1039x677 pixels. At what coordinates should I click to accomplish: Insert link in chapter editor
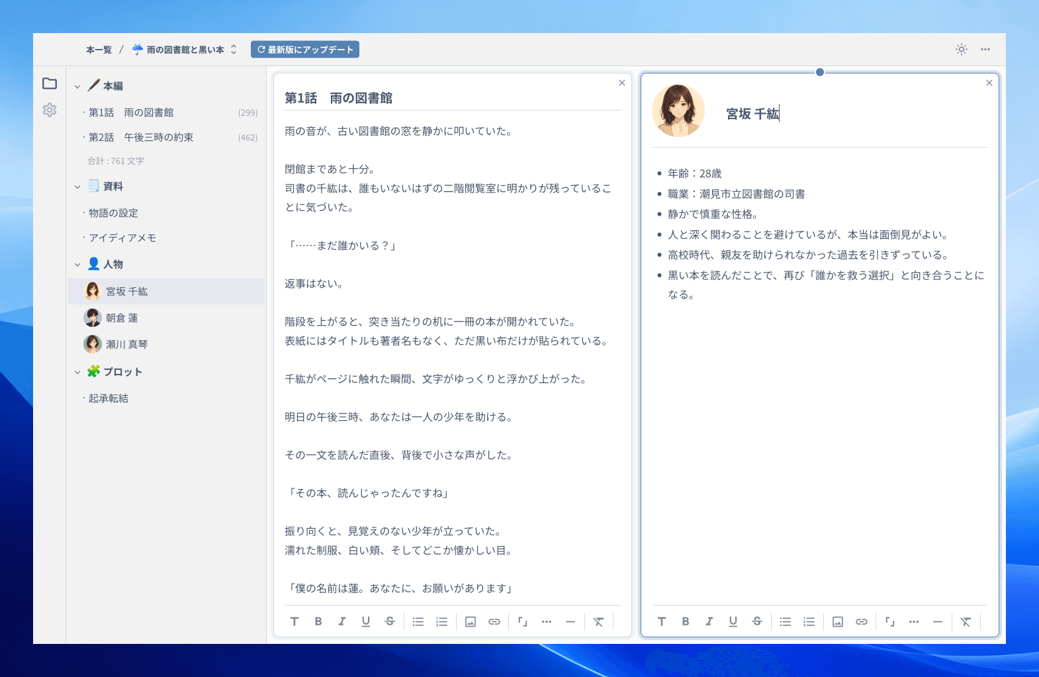494,621
